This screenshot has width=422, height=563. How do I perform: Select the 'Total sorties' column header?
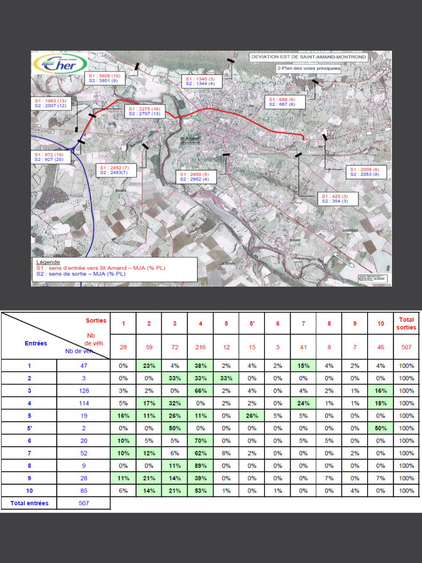(406, 323)
